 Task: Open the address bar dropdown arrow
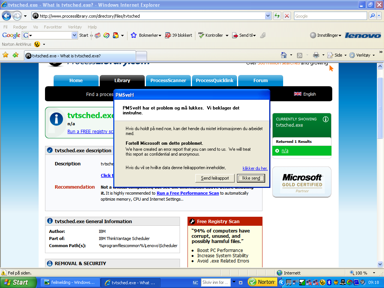point(268,16)
